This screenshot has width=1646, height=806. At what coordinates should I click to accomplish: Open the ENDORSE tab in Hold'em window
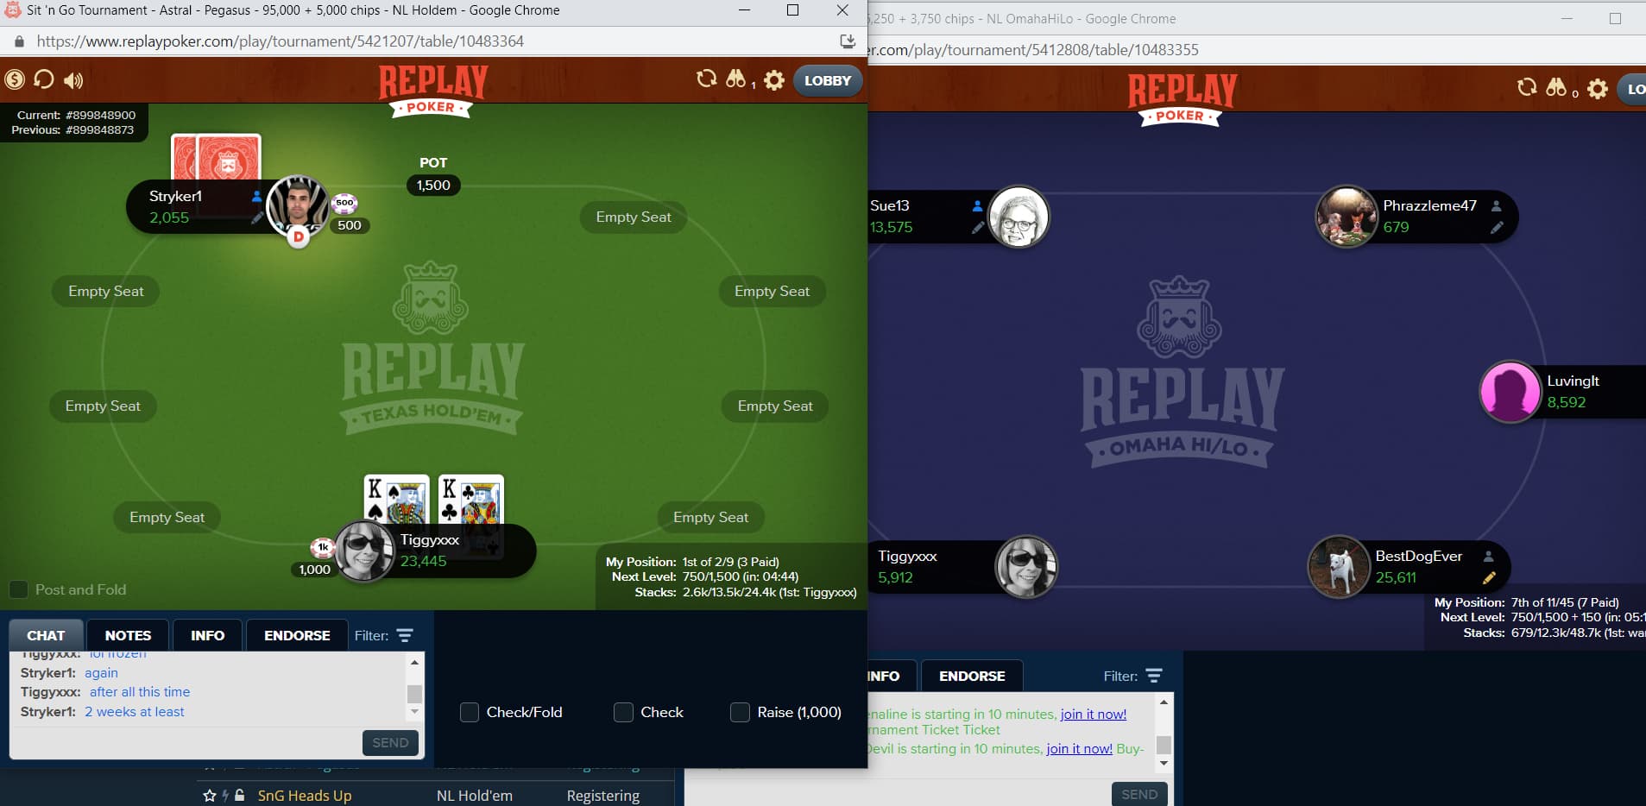297,635
